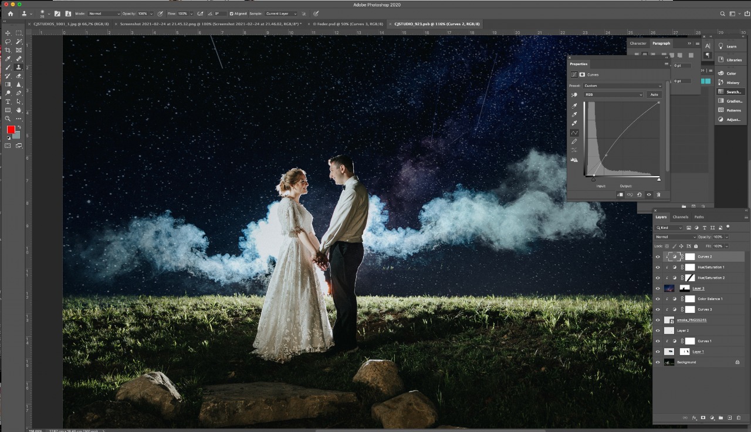Hide the smoke_PNG55245 layer

coord(657,320)
